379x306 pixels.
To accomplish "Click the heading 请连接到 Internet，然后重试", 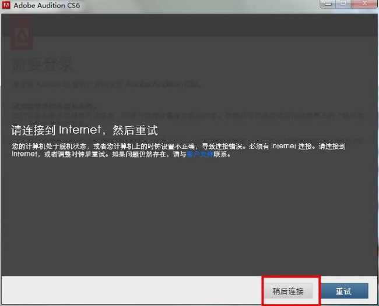I will (85, 130).
